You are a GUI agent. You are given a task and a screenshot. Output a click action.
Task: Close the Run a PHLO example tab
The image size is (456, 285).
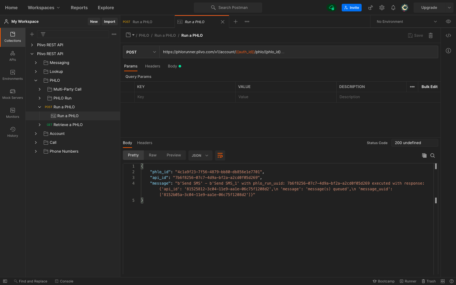coord(223,22)
